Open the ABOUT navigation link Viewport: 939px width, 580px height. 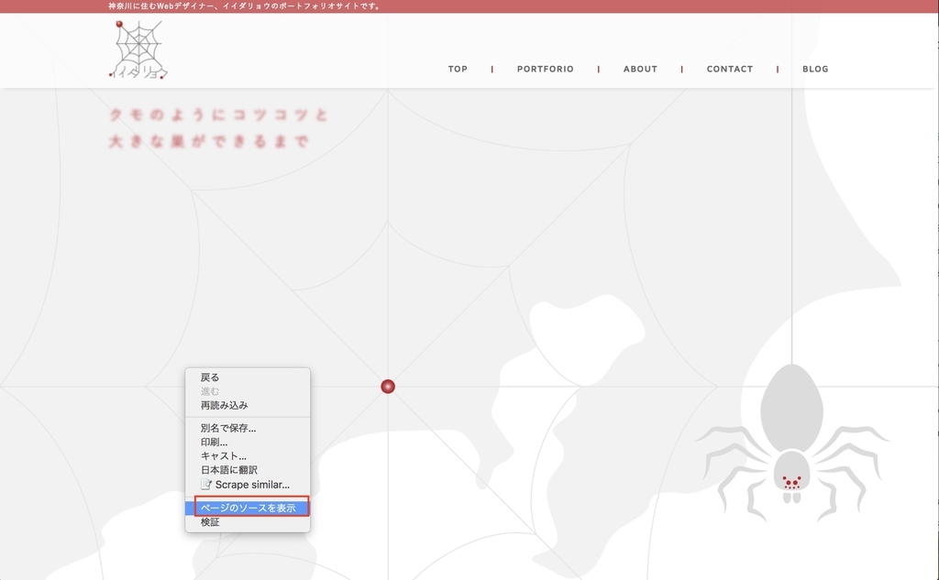click(640, 69)
